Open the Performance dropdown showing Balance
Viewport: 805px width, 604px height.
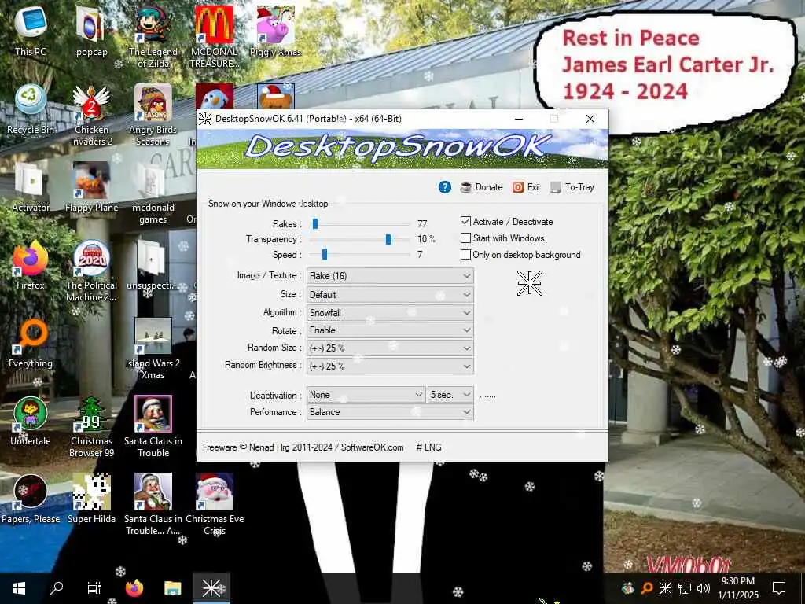390,412
